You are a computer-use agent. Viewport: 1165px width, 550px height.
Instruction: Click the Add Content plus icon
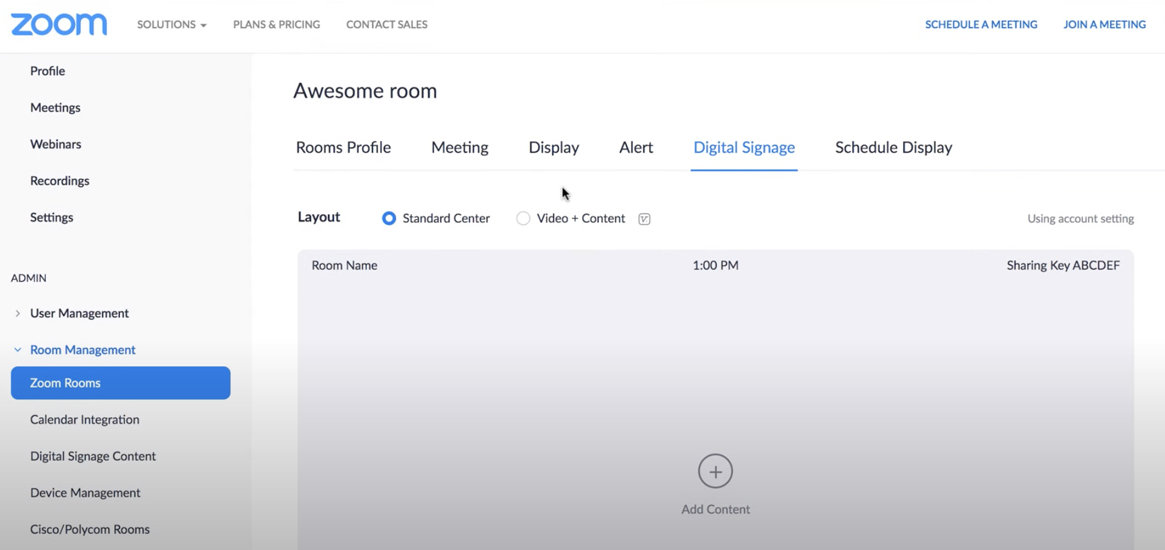coord(715,471)
